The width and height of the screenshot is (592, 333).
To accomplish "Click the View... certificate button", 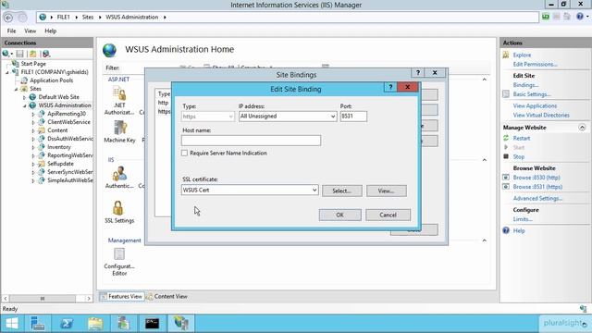I will point(387,191).
